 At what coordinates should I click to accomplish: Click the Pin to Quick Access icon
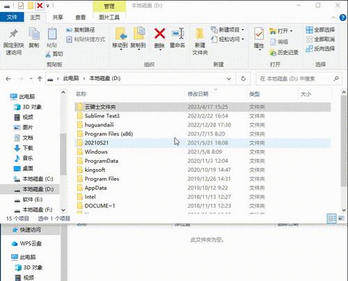point(13,34)
